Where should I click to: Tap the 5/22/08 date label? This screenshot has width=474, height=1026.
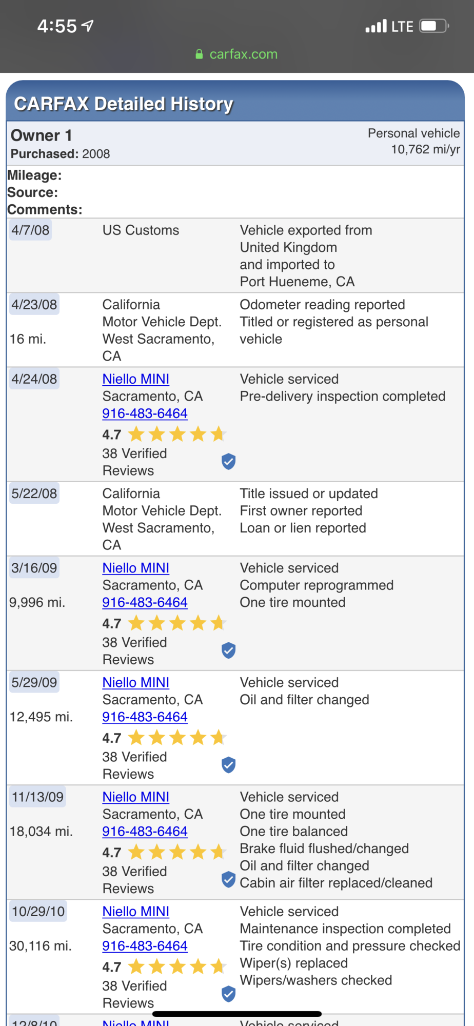34,494
